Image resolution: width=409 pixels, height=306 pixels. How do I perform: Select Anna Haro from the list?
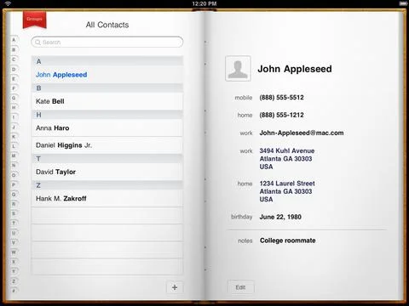click(107, 128)
